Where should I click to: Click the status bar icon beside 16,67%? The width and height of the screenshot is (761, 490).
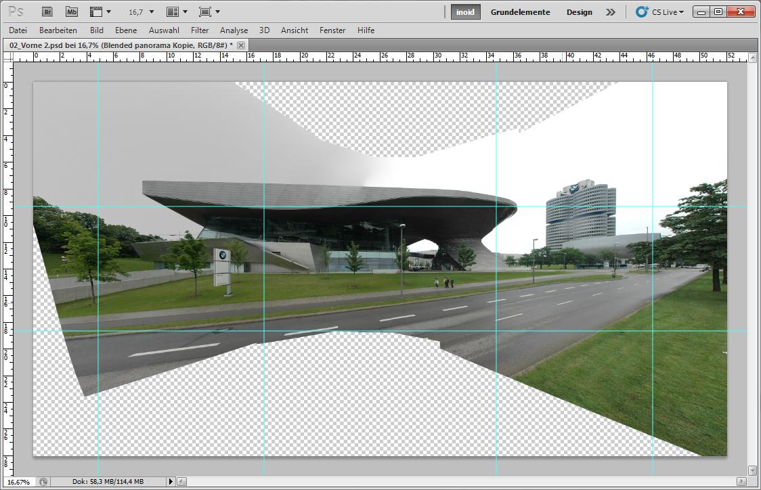[43, 482]
